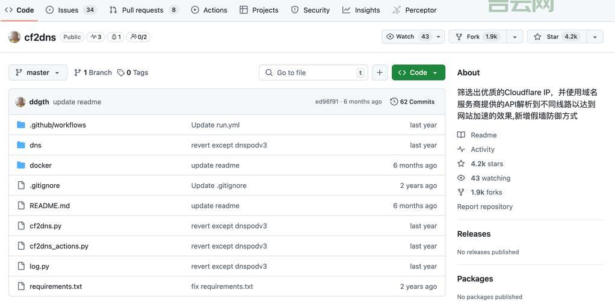Open the Insights tab

(361, 10)
